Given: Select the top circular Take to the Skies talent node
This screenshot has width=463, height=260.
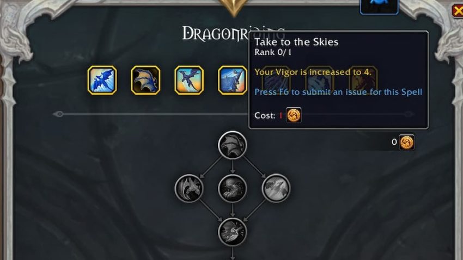Looking at the screenshot, I should pyautogui.click(x=233, y=145).
